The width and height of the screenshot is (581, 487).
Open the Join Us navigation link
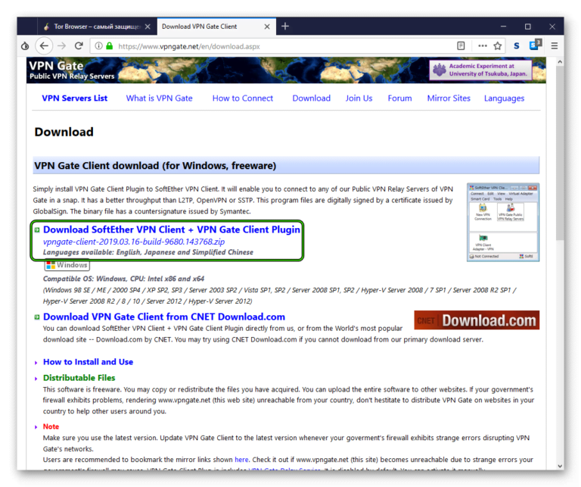pos(359,98)
